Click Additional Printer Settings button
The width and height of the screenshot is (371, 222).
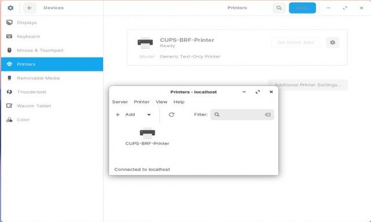coord(308,85)
